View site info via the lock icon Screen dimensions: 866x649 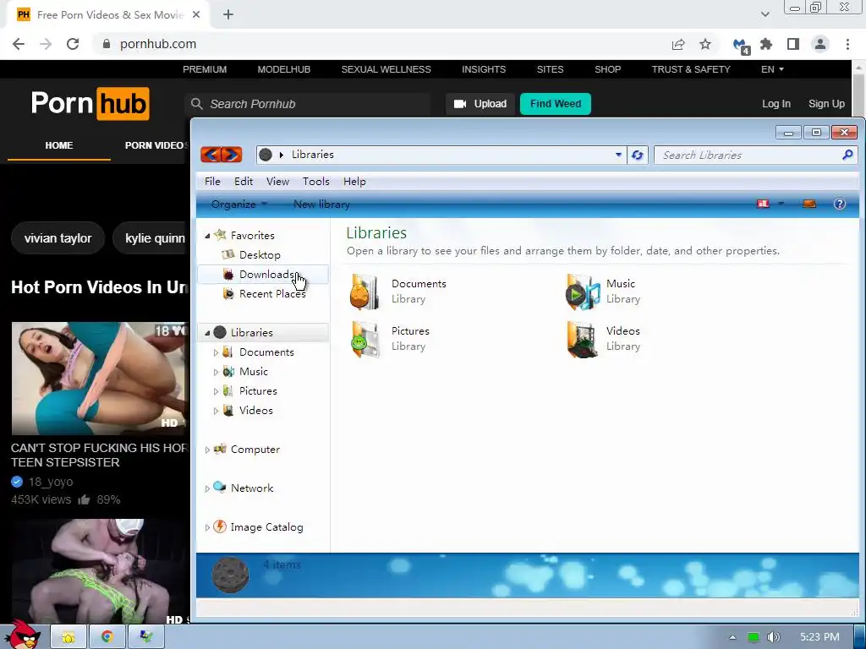tap(107, 44)
